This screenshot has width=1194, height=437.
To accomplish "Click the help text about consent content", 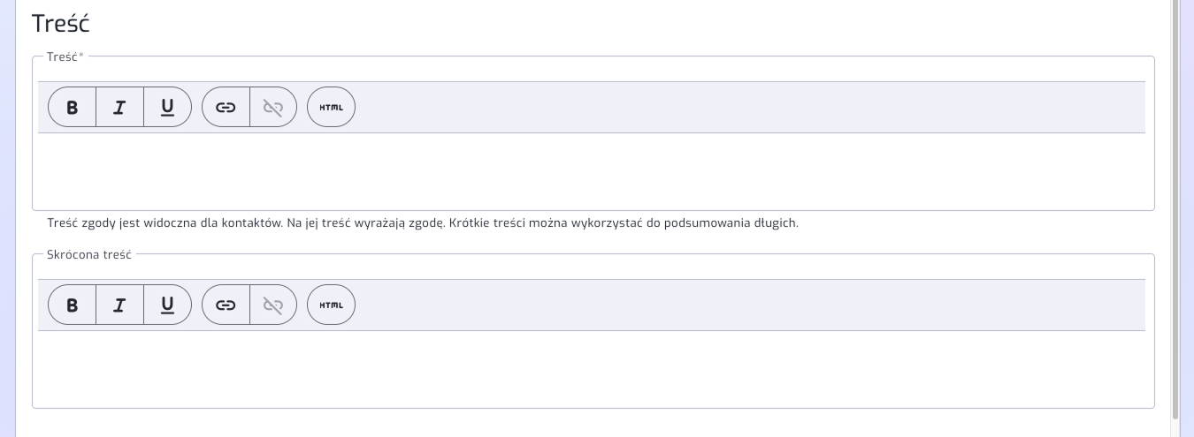I will 423,223.
